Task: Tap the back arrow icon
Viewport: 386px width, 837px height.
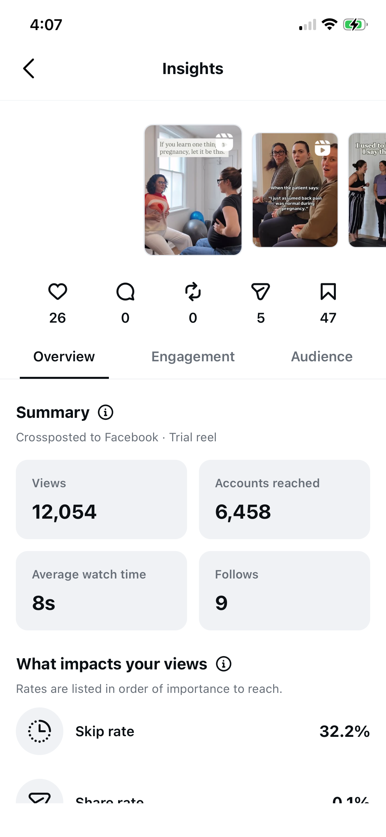Action: [29, 68]
